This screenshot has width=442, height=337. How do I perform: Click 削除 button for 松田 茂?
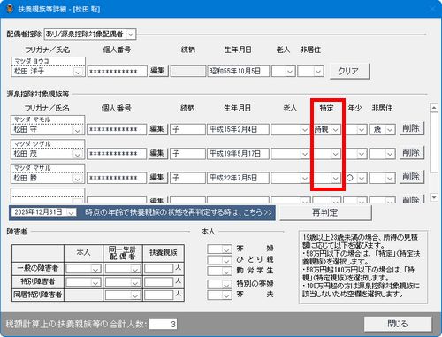click(412, 153)
